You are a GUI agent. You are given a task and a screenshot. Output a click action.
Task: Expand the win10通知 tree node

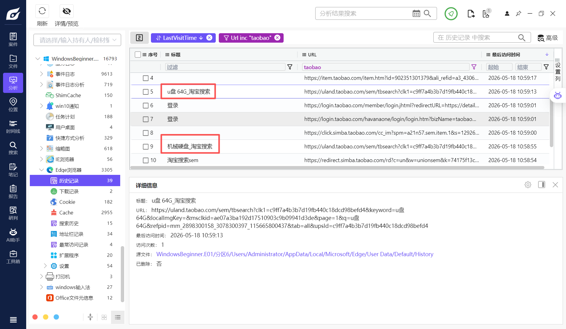[41, 106]
